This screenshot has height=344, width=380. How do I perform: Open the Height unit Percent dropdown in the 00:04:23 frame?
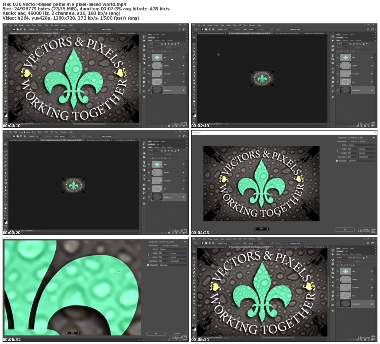click(x=367, y=153)
